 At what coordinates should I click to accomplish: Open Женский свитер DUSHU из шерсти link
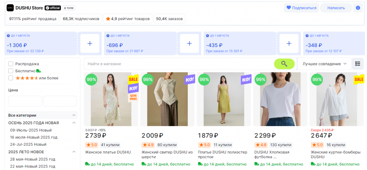click(x=167, y=155)
